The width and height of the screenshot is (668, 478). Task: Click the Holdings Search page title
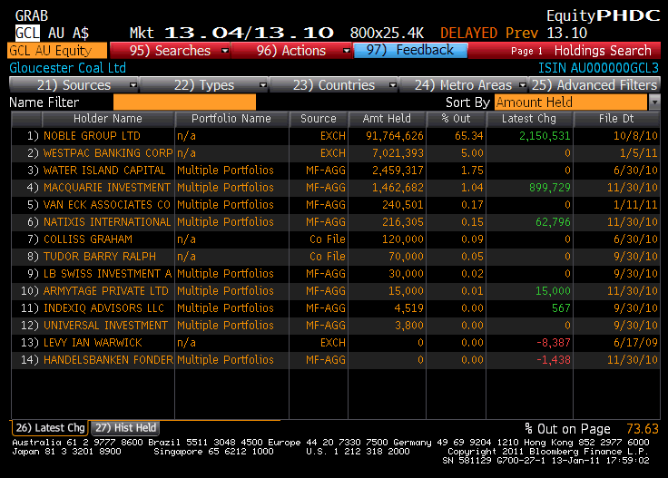[603, 51]
